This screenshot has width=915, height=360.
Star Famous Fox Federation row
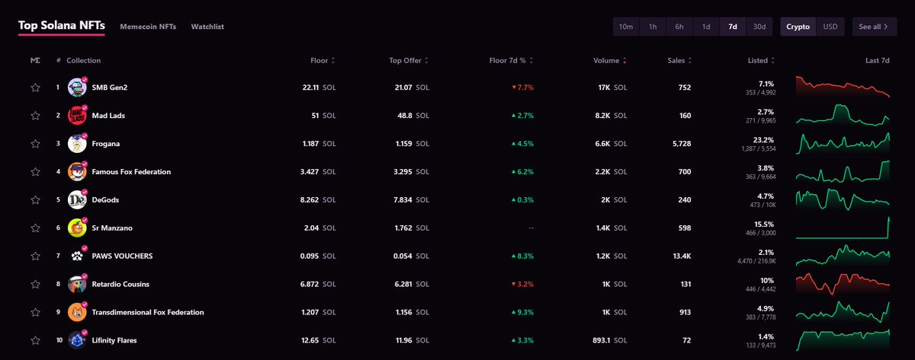coord(35,172)
